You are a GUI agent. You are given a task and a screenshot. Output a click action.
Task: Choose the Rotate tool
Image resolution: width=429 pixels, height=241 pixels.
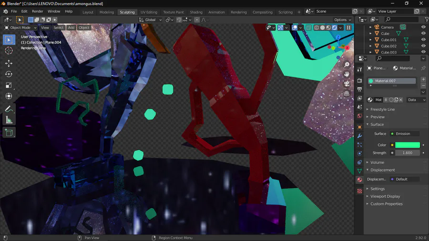pyautogui.click(x=9, y=74)
